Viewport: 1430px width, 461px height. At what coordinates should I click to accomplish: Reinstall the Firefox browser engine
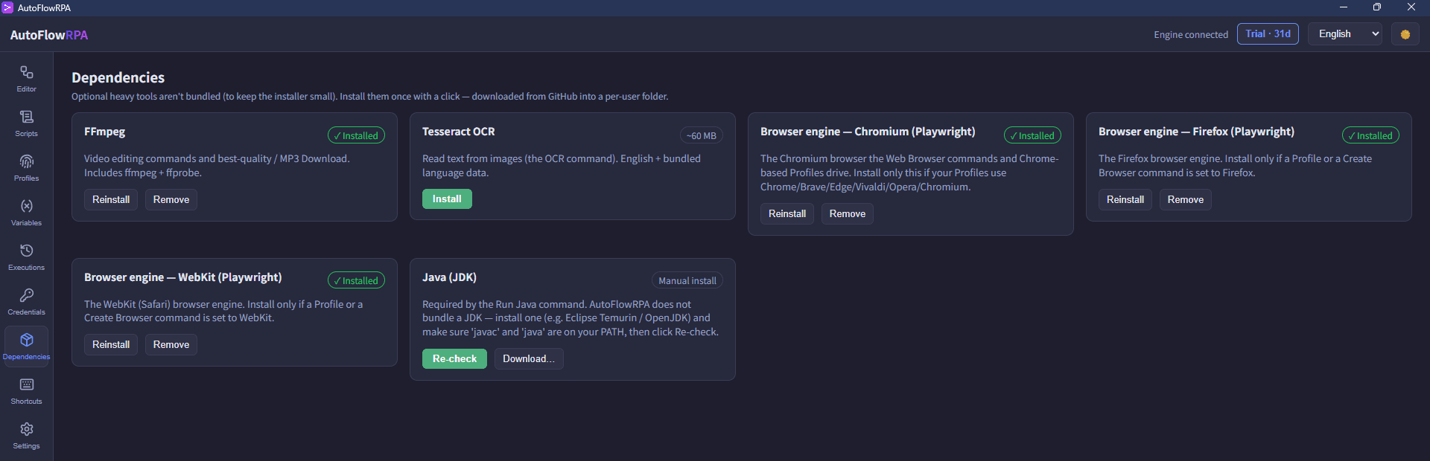(x=1125, y=200)
